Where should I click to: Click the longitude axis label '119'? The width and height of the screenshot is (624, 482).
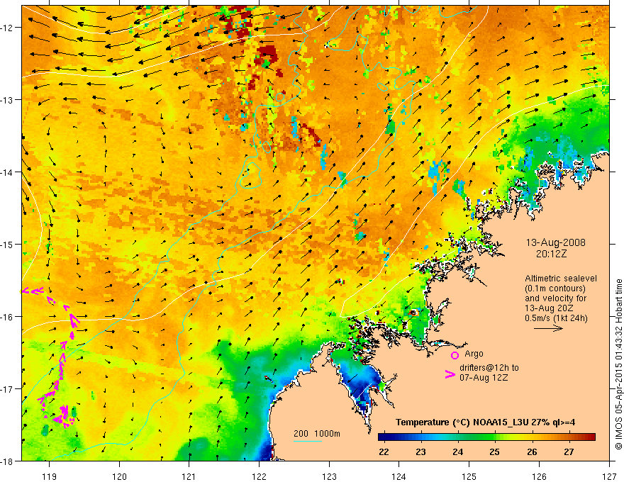click(50, 476)
